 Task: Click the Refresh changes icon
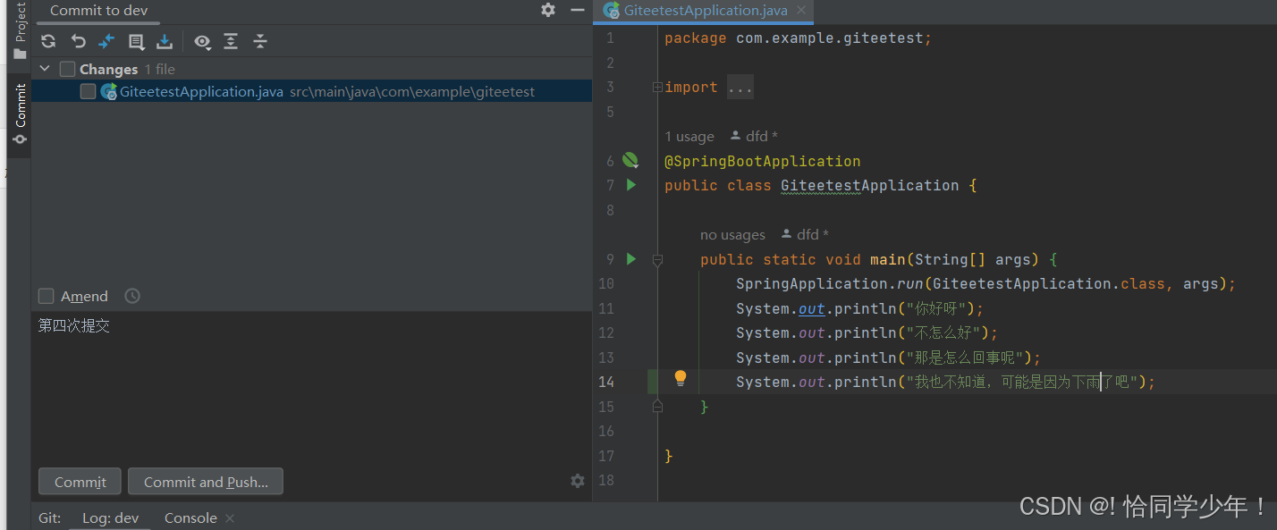tap(48, 41)
